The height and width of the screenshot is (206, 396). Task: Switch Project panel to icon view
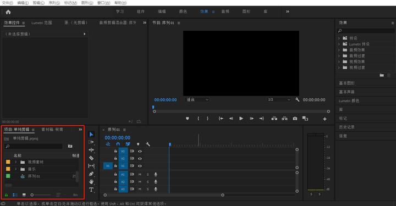pyautogui.click(x=24, y=195)
